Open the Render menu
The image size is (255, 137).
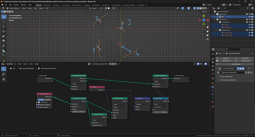(16, 5)
